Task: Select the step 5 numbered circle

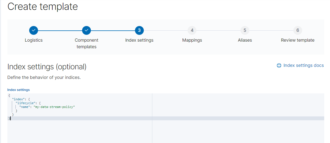Action: tap(245, 30)
